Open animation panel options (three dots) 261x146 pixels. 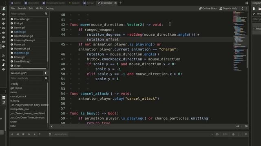[239, 134]
